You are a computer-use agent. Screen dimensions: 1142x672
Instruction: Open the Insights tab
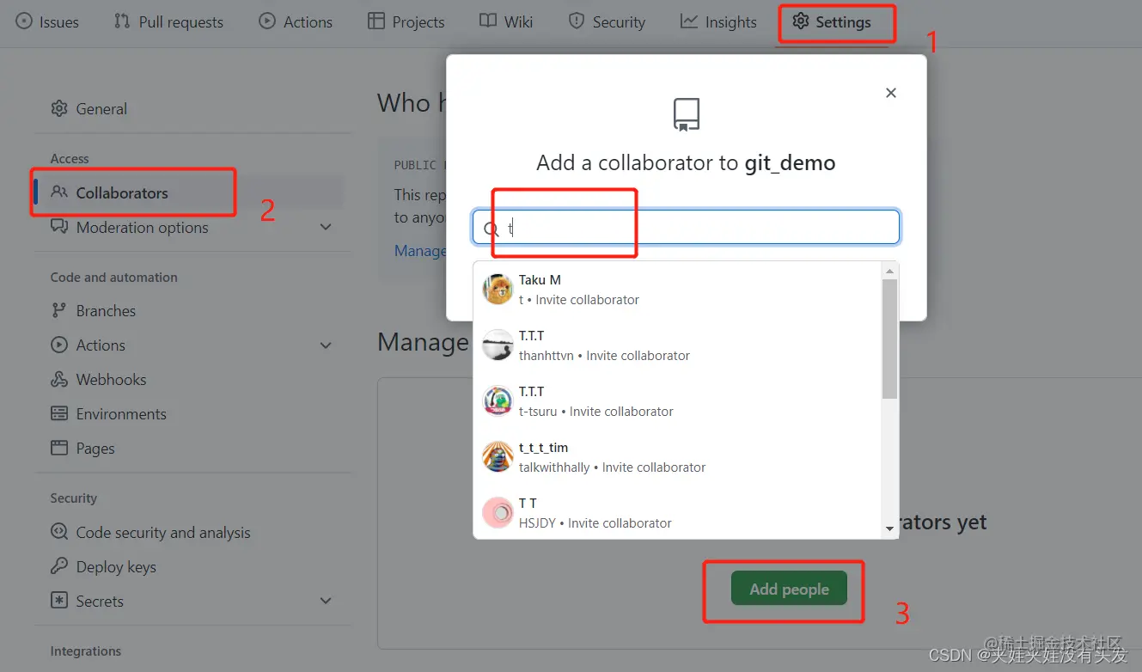(718, 21)
